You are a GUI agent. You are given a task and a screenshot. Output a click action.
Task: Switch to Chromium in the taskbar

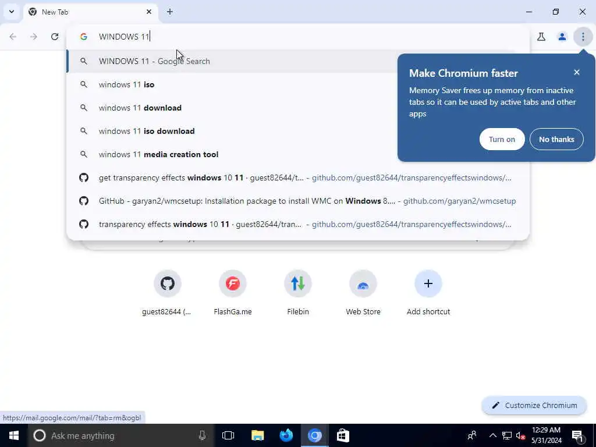pos(315,435)
